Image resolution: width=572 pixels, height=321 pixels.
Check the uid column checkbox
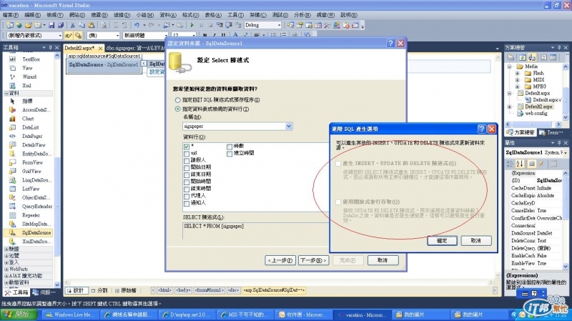pos(187,154)
